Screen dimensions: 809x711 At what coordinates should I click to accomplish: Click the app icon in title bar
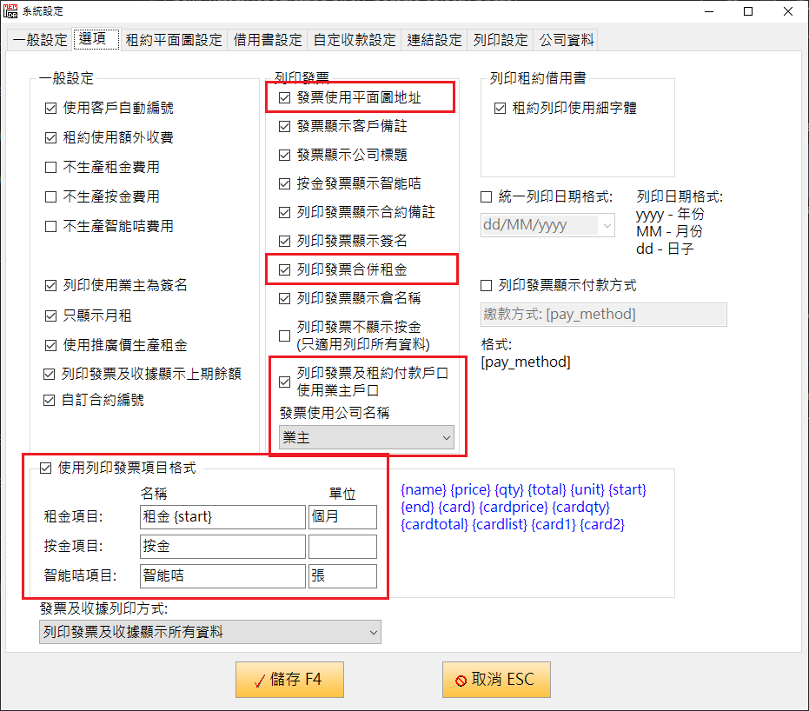coord(11,11)
